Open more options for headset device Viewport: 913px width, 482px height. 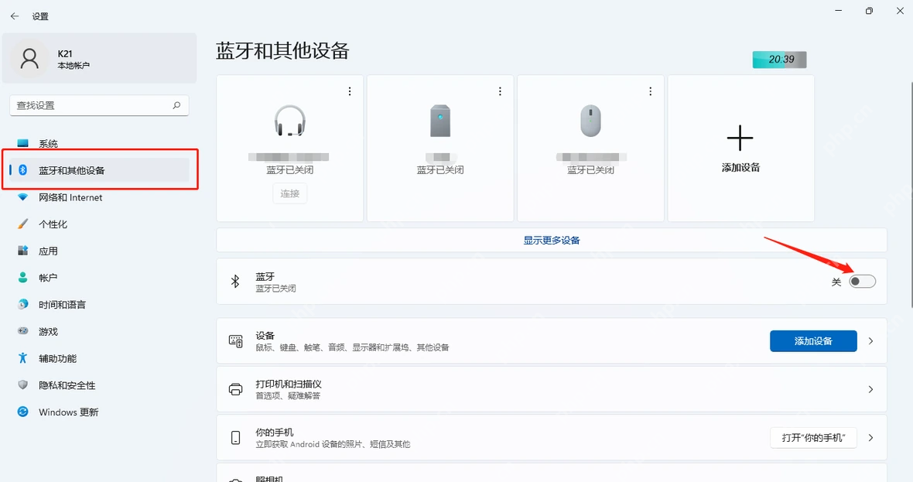pos(350,91)
